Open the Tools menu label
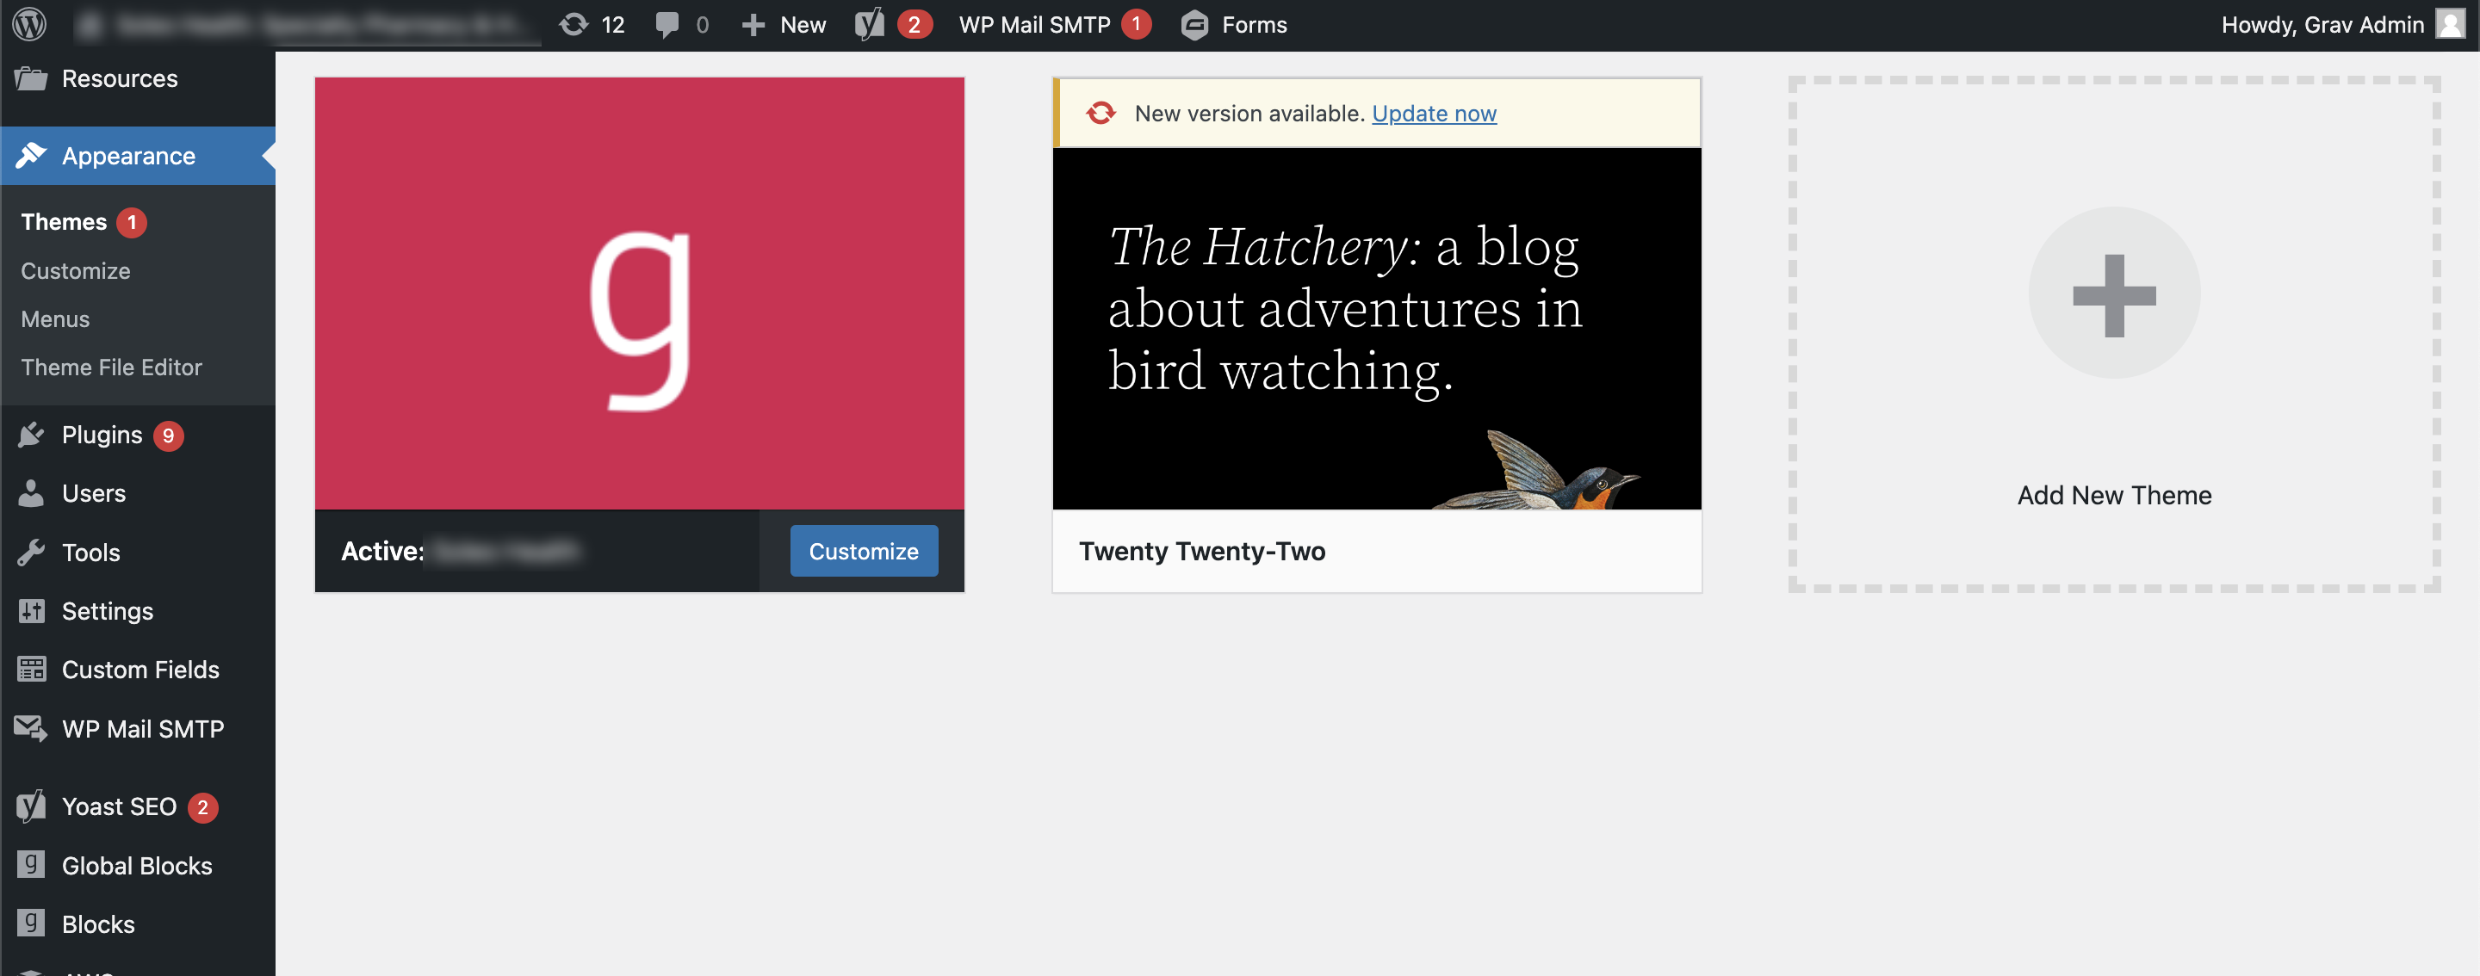The image size is (2480, 976). [90, 553]
